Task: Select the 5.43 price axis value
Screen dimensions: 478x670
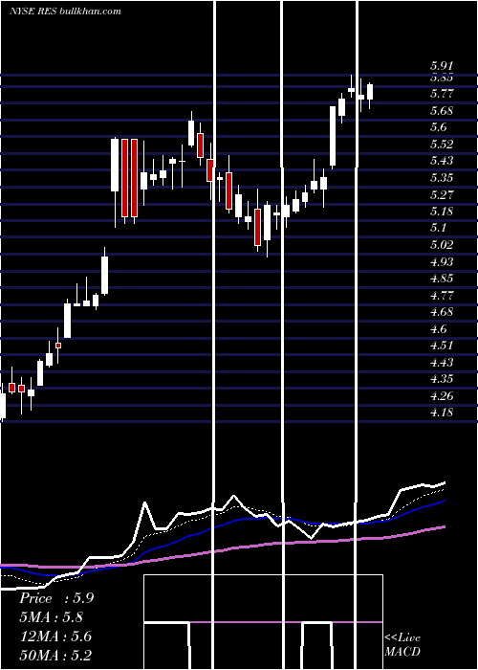Action: click(442, 161)
